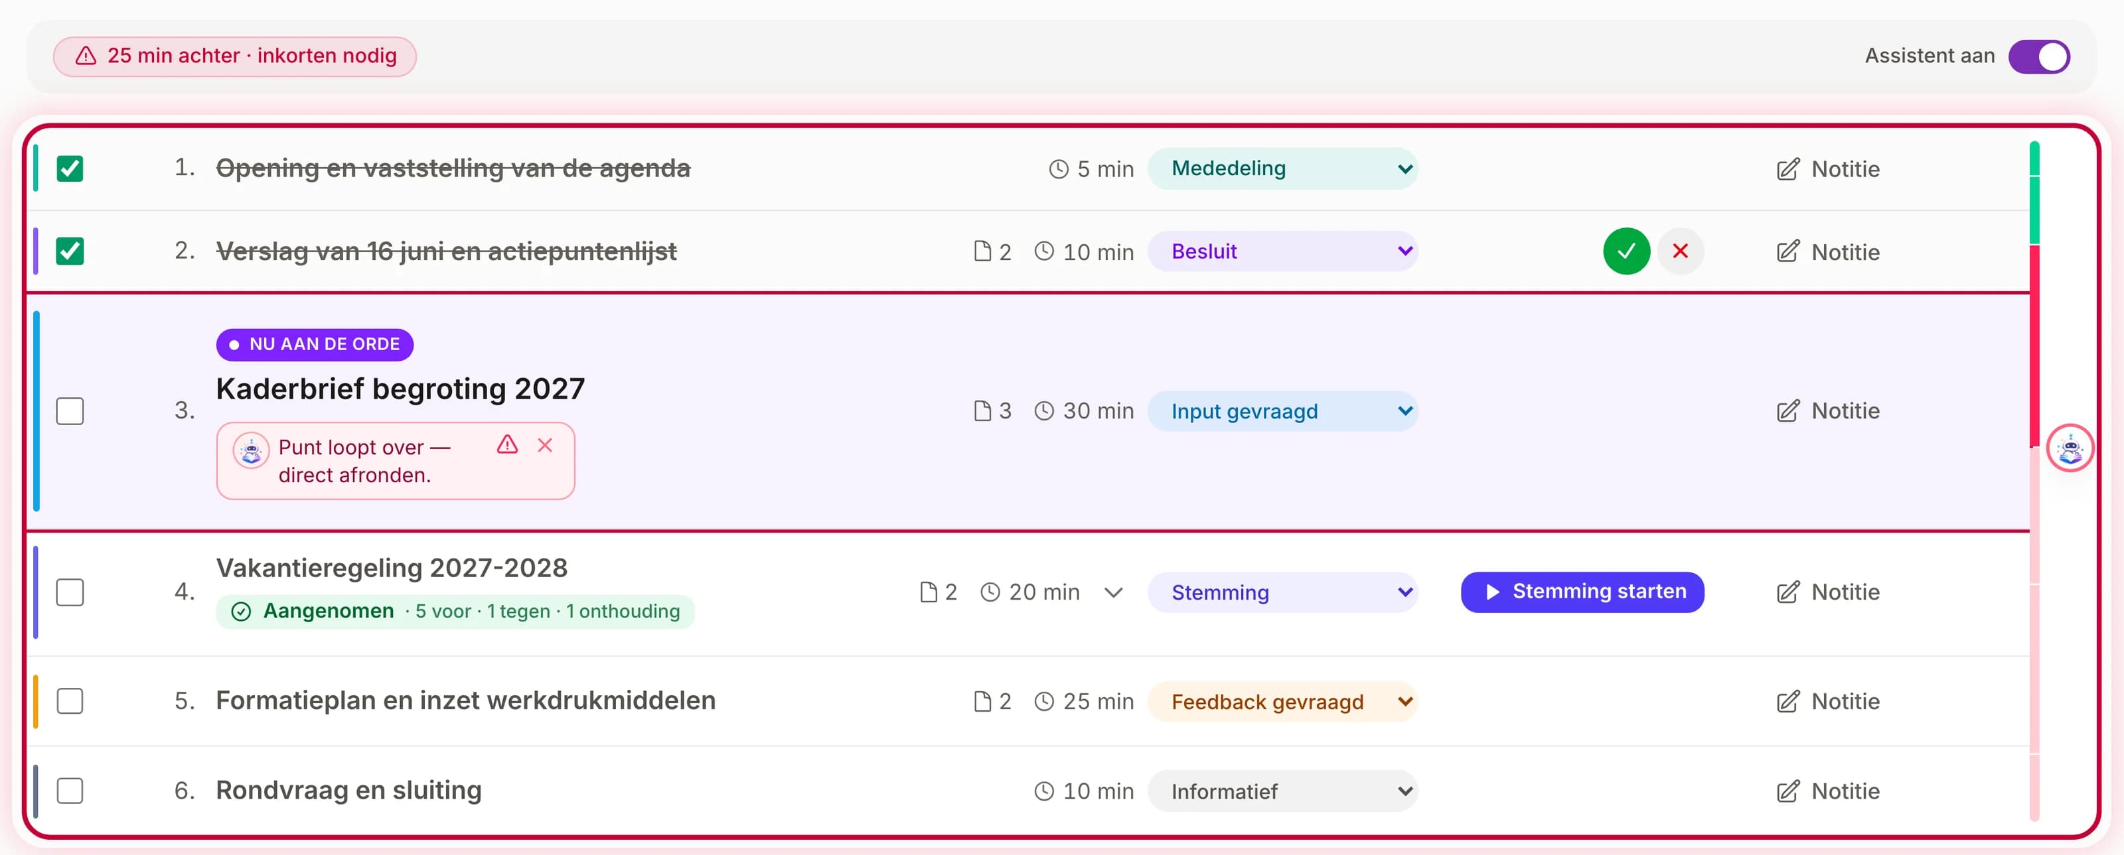Open the floating assistant robot icon
This screenshot has height=855, width=2124.
pos(2069,449)
